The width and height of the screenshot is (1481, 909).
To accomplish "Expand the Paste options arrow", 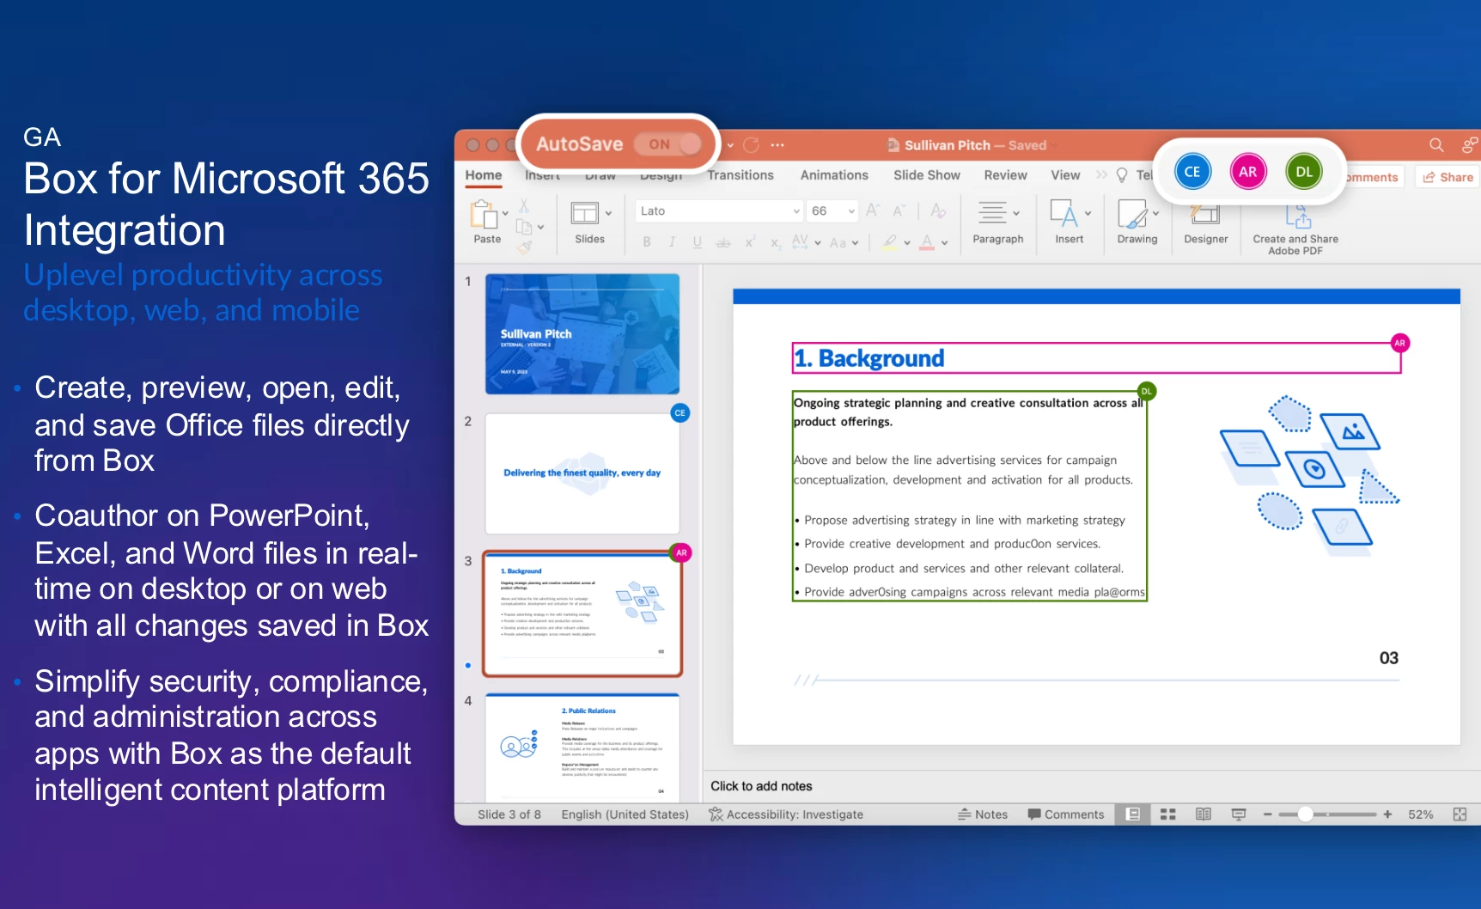I will (x=505, y=214).
